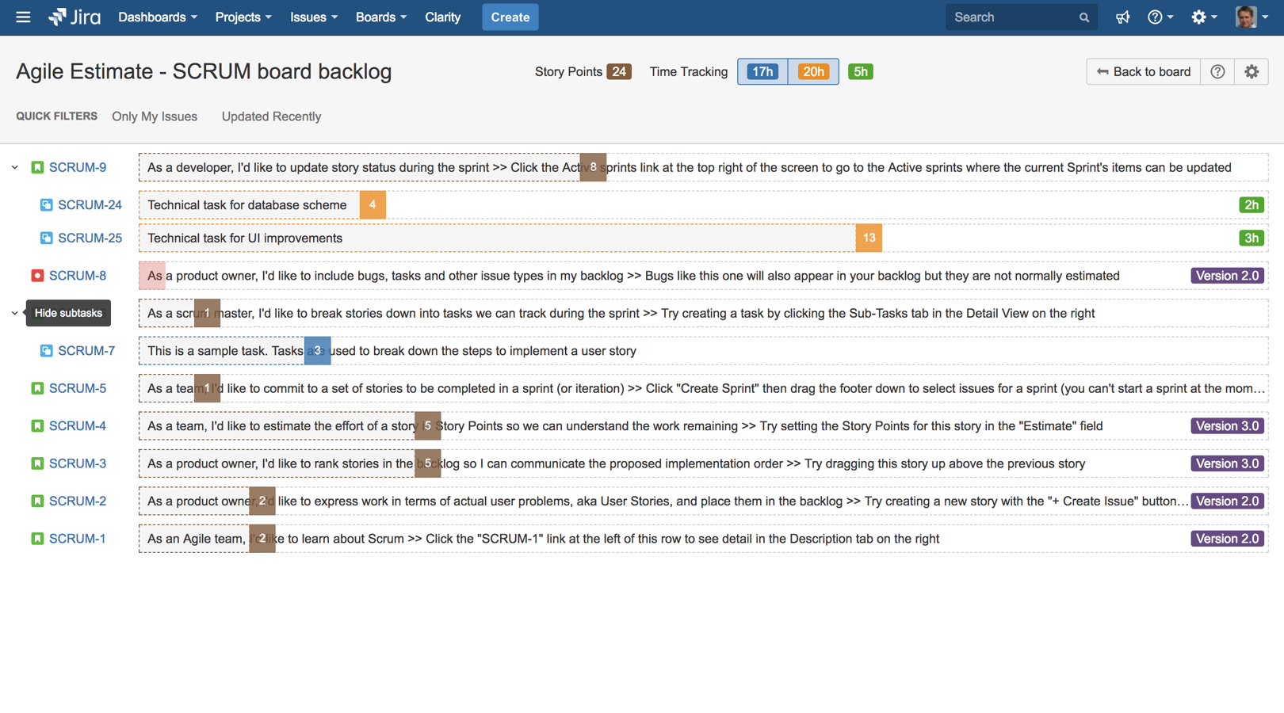This screenshot has height=713, width=1284.
Task: Open the board configuration gear icon
Action: (1252, 72)
